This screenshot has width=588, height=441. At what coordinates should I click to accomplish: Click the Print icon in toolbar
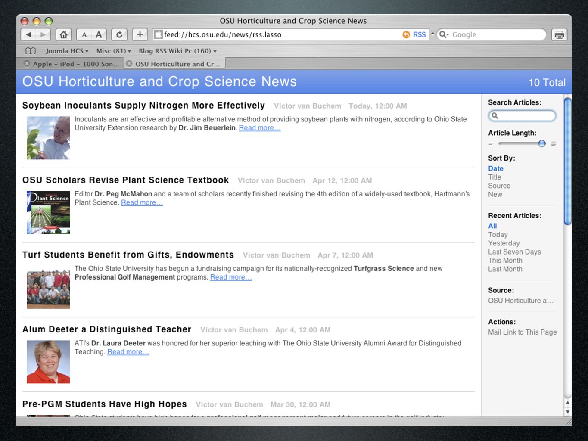pyautogui.click(x=559, y=34)
